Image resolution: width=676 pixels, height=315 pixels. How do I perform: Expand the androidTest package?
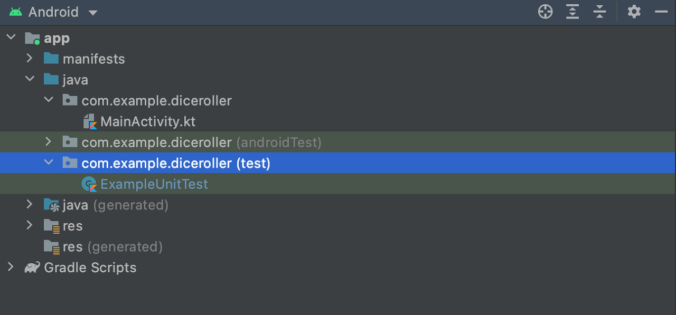(48, 141)
